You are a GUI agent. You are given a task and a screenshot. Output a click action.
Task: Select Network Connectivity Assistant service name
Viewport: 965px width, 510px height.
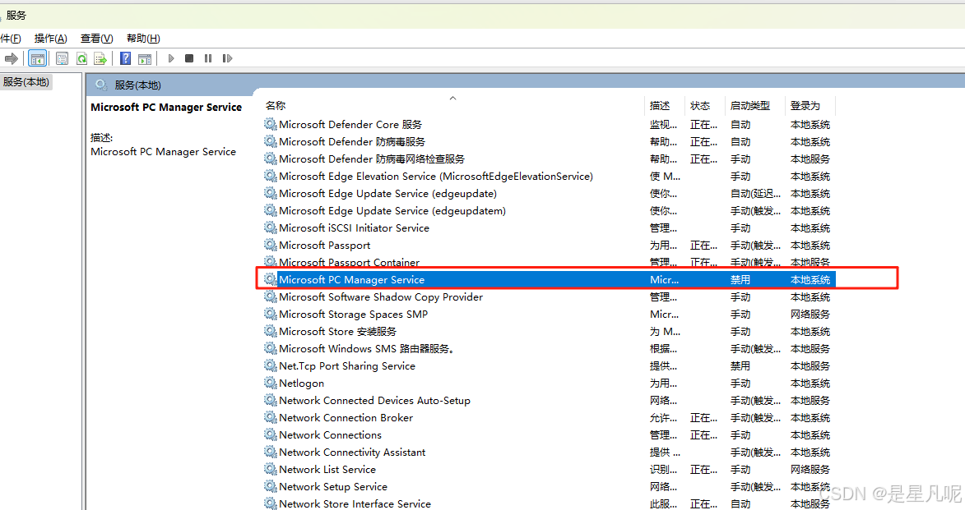pyautogui.click(x=352, y=451)
